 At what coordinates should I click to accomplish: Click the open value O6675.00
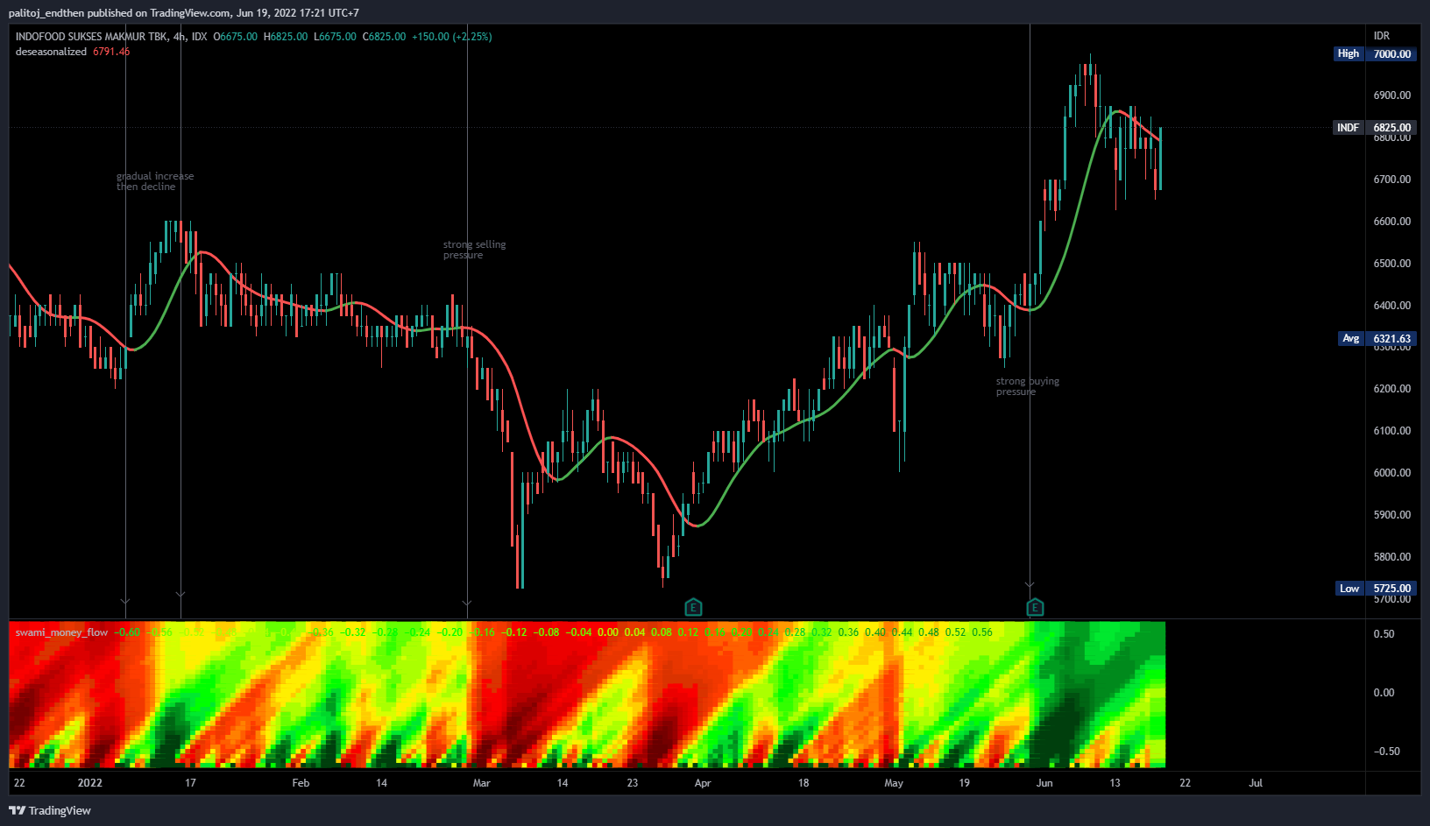[236, 37]
